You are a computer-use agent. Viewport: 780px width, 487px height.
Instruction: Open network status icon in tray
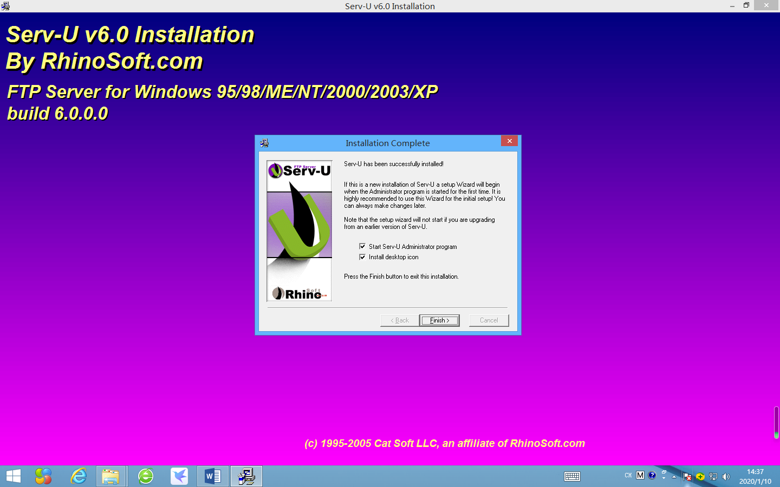[713, 477]
